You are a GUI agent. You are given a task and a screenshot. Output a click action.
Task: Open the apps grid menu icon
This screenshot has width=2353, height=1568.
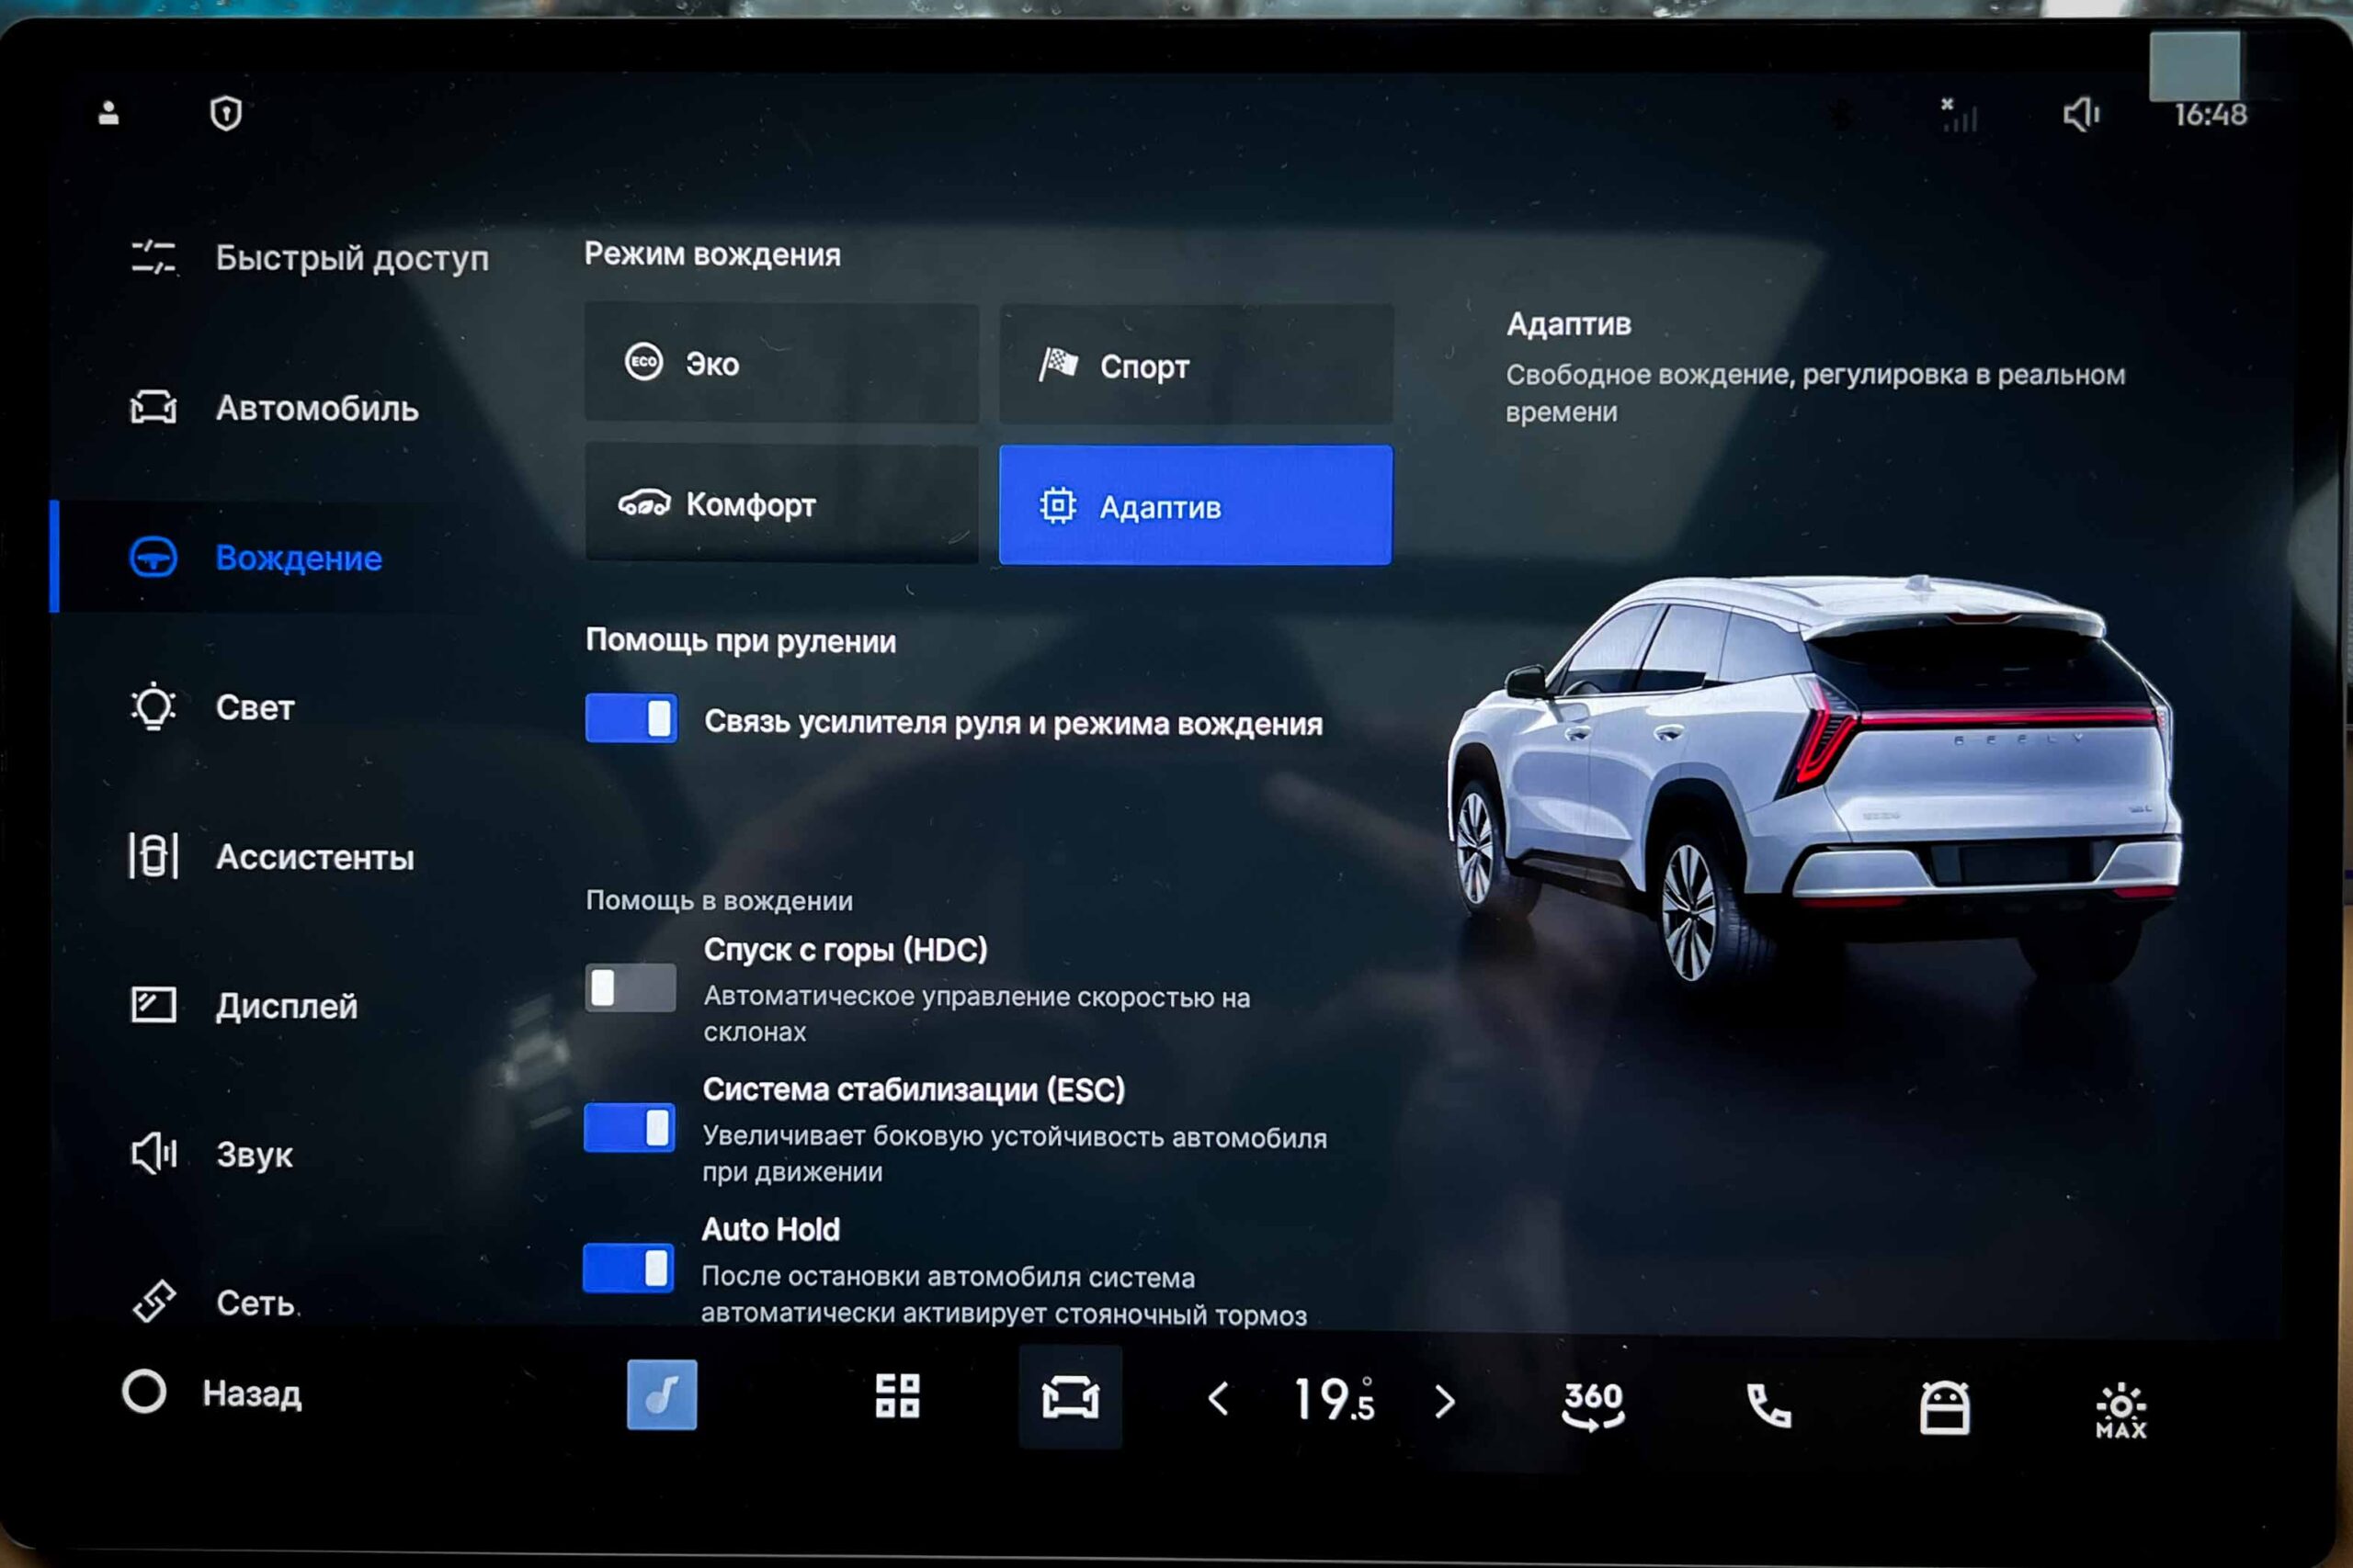click(x=897, y=1396)
